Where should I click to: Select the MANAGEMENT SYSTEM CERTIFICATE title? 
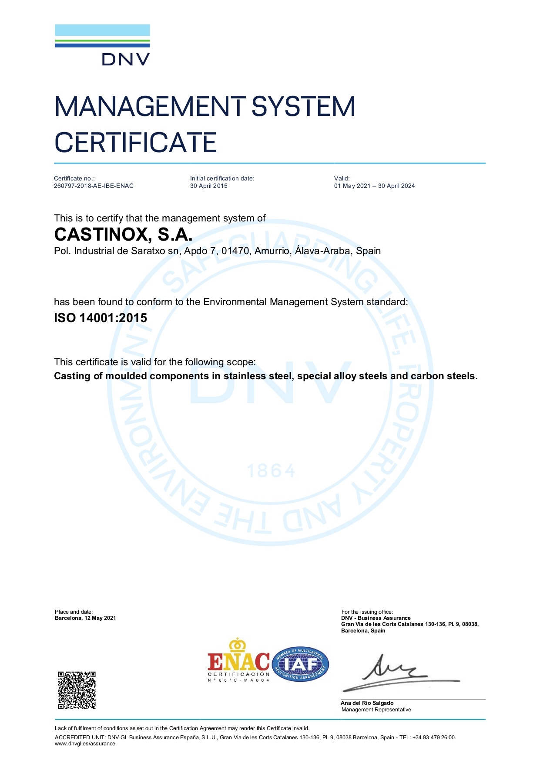(205, 125)
